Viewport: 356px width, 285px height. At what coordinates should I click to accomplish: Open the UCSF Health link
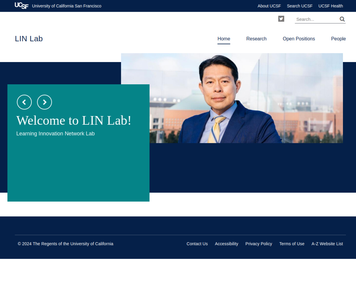click(331, 6)
